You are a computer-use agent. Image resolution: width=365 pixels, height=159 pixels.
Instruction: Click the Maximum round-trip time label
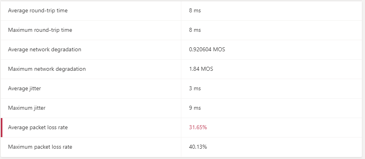[x=40, y=30]
